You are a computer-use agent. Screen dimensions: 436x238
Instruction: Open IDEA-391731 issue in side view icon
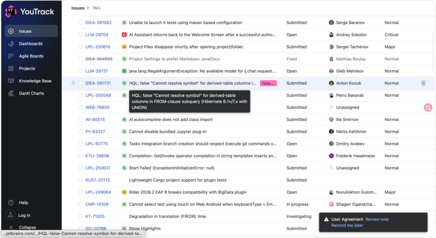coord(423,83)
